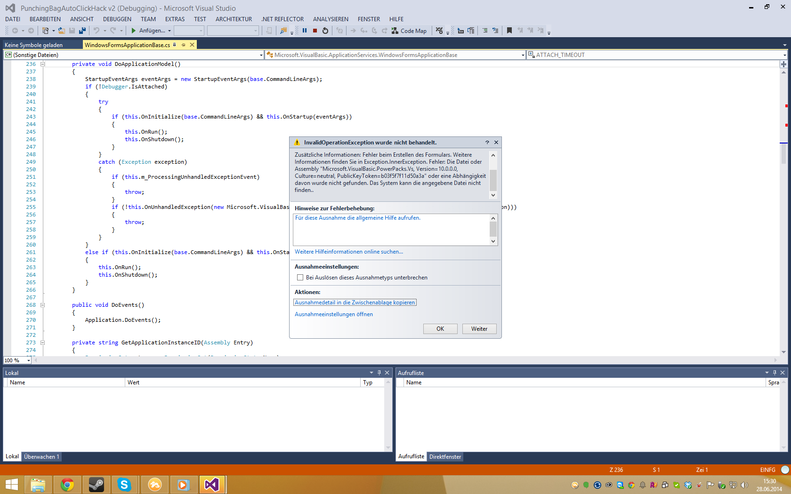This screenshot has height=494, width=791.
Task: Open the ARCHITEKTUR menu
Action: click(x=234, y=19)
